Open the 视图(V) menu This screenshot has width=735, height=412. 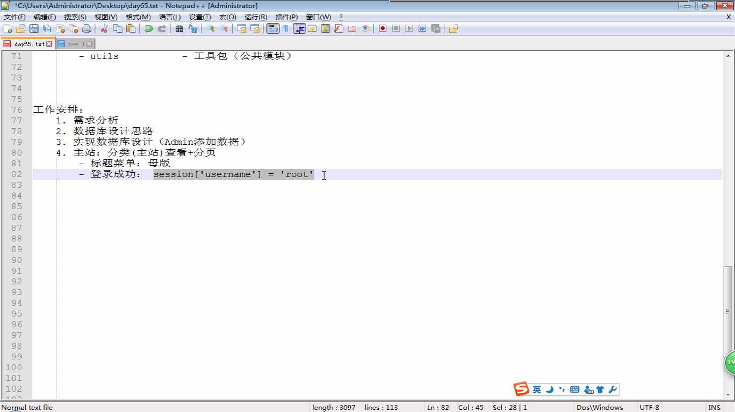(x=106, y=17)
